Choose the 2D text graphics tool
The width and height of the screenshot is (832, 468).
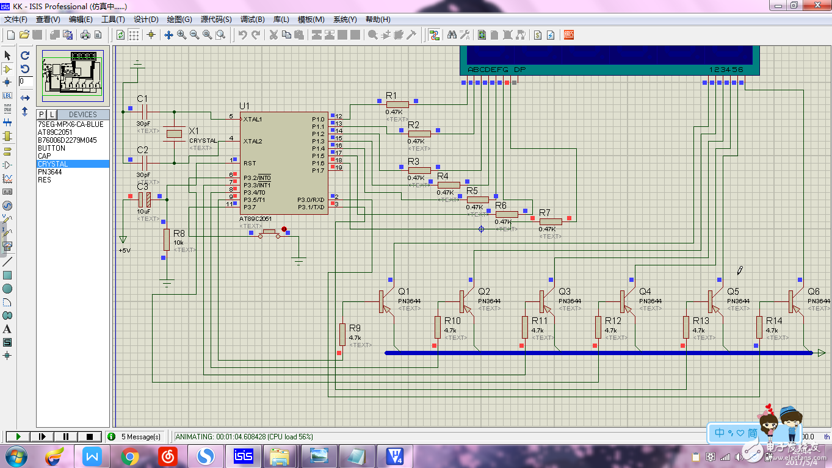7,329
